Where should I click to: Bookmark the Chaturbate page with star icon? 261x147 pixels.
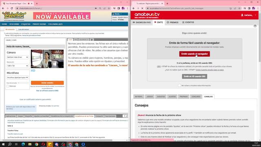point(109,8)
